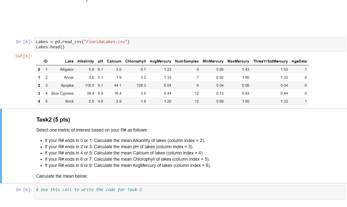Select the Alkalinity column header
The width and height of the screenshot is (347, 207).
[x=86, y=61]
